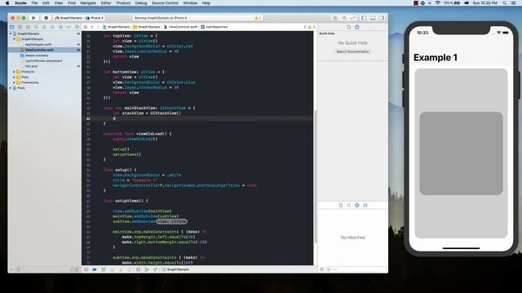
Task: Click the Wi-Fi status icon in menu bar
Action: (x=438, y=3)
